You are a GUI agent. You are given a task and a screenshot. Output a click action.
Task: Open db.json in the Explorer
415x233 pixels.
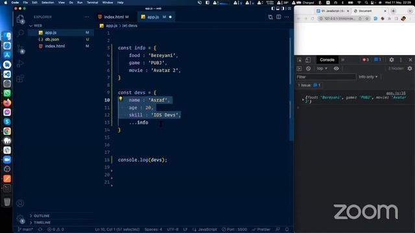point(52,39)
